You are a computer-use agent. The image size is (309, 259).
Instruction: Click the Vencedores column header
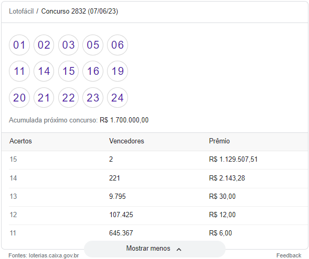click(126, 141)
